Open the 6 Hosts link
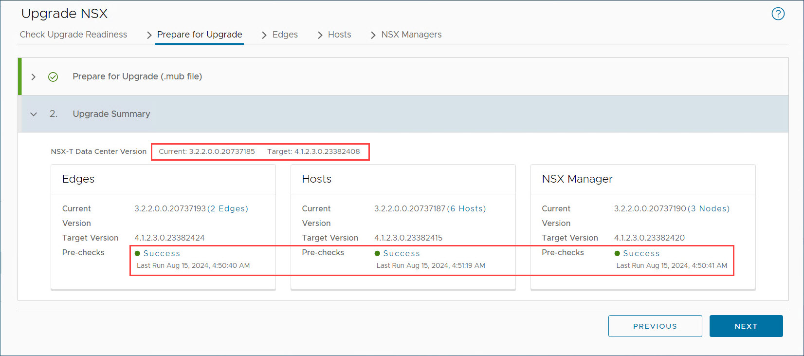Screen dimensions: 804x356 coord(466,208)
